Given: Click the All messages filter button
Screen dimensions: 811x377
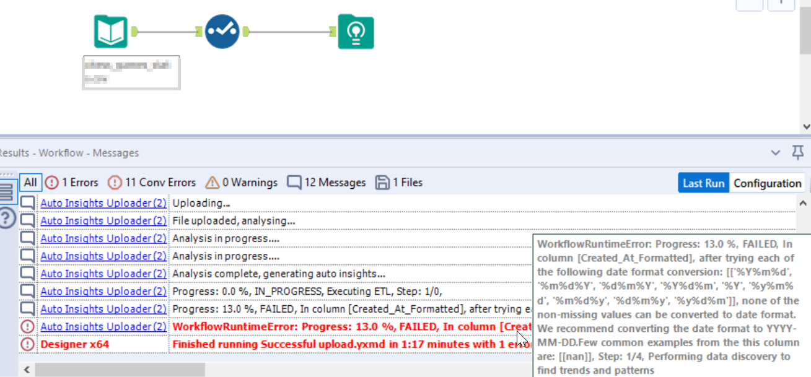Looking at the screenshot, I should coord(30,182).
